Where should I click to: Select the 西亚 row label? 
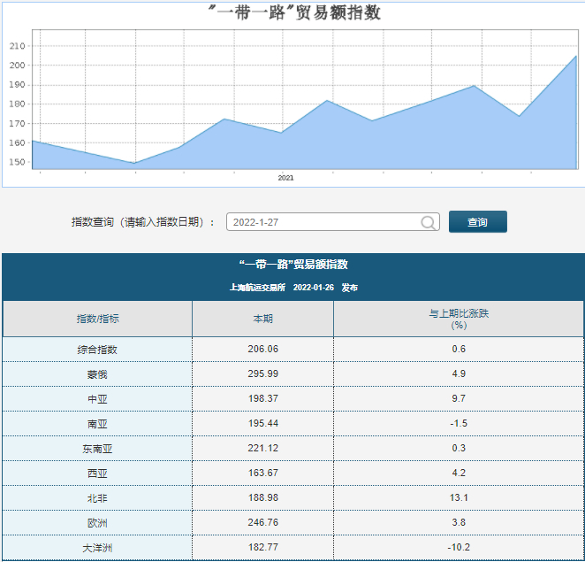pyautogui.click(x=97, y=473)
